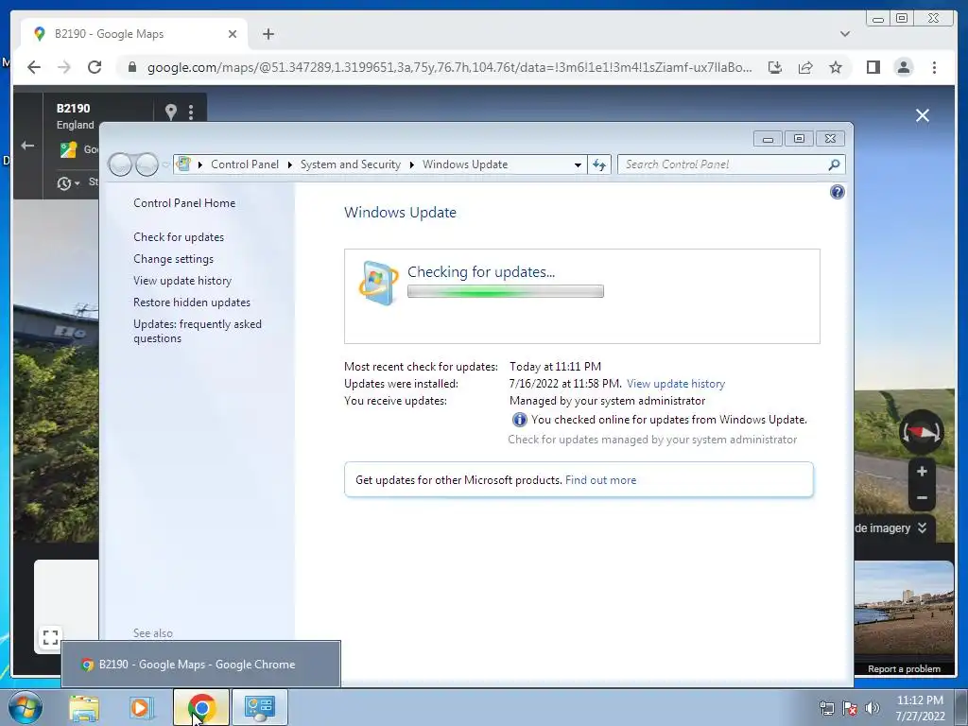Select B2190 Google Maps tab
968x726 pixels.
pyautogui.click(x=134, y=34)
